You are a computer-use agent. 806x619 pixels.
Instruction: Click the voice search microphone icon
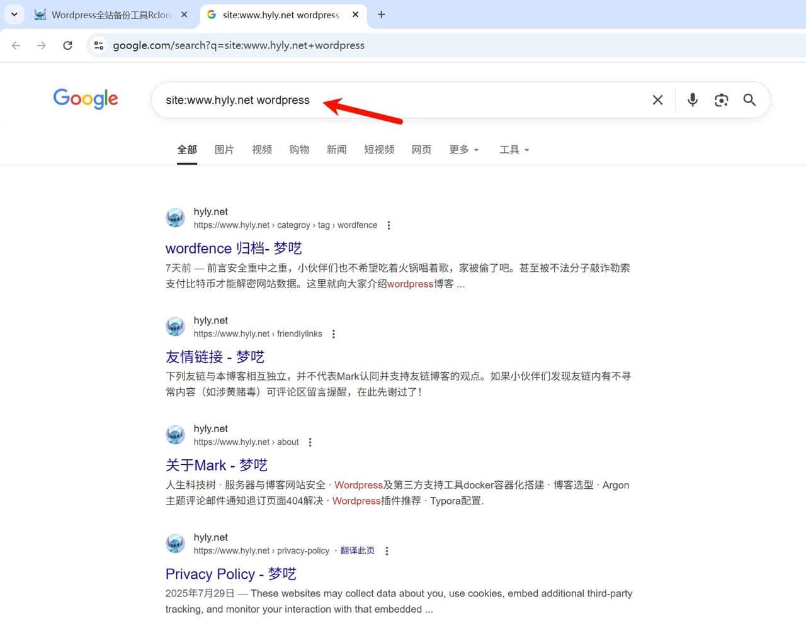click(693, 100)
